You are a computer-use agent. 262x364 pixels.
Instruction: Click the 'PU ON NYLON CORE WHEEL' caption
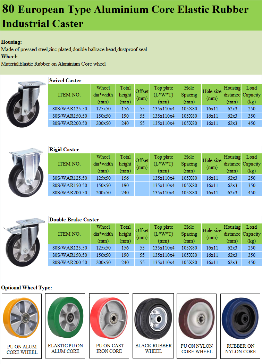196,349
